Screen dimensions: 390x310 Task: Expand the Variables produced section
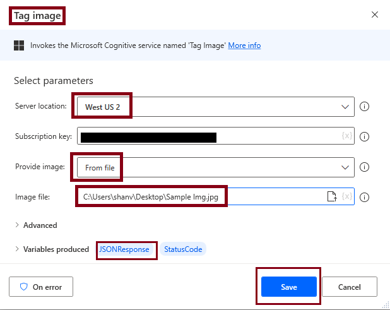(x=17, y=249)
